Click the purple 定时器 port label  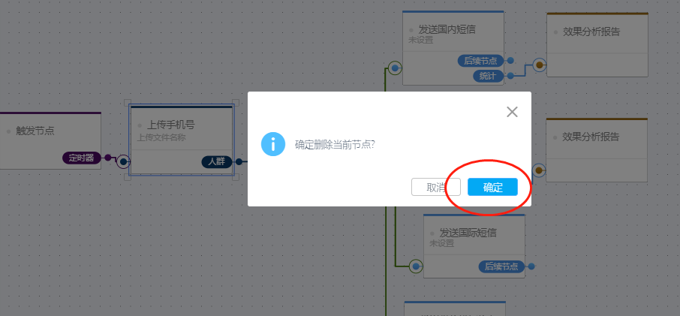[x=82, y=158]
